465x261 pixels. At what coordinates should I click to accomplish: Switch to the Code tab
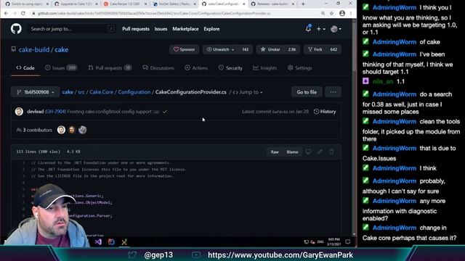point(25,67)
